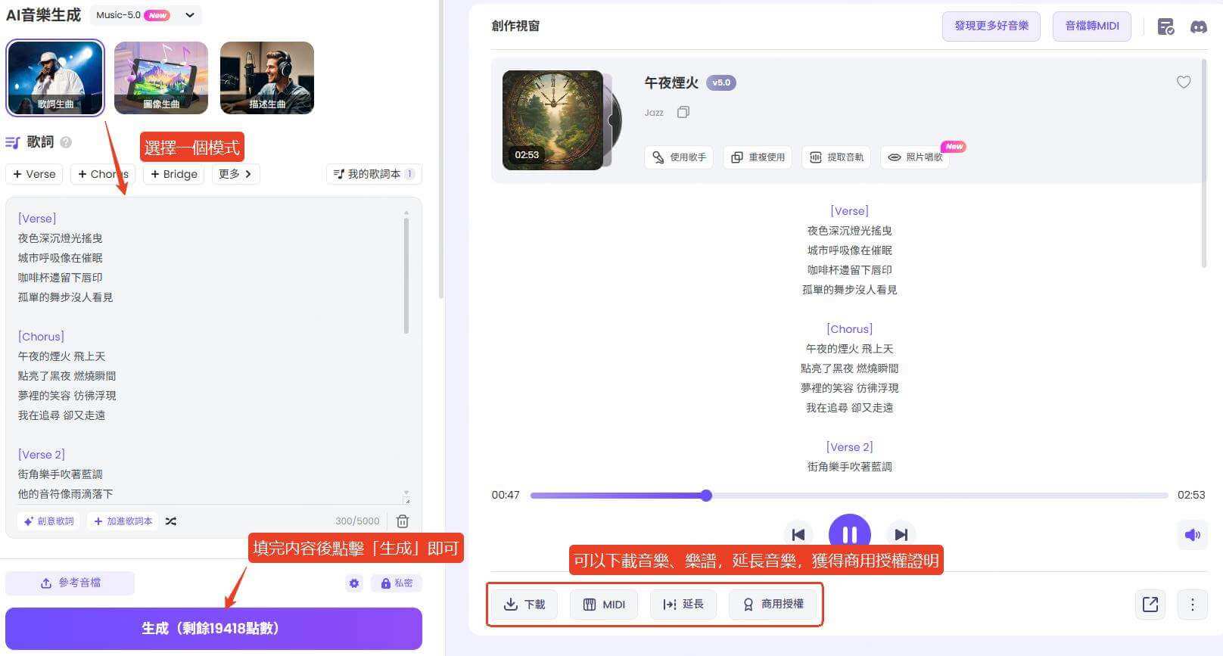Open 我的歌詞本 lyric book
The height and width of the screenshot is (656, 1223).
pos(374,174)
